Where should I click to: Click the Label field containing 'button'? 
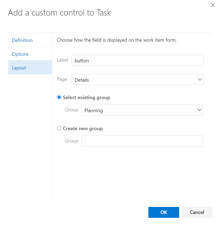(137, 60)
